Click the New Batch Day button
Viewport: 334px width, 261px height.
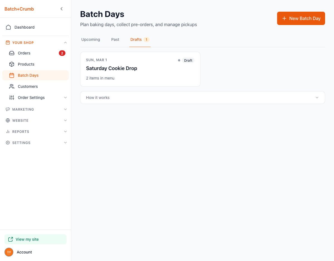point(301,18)
